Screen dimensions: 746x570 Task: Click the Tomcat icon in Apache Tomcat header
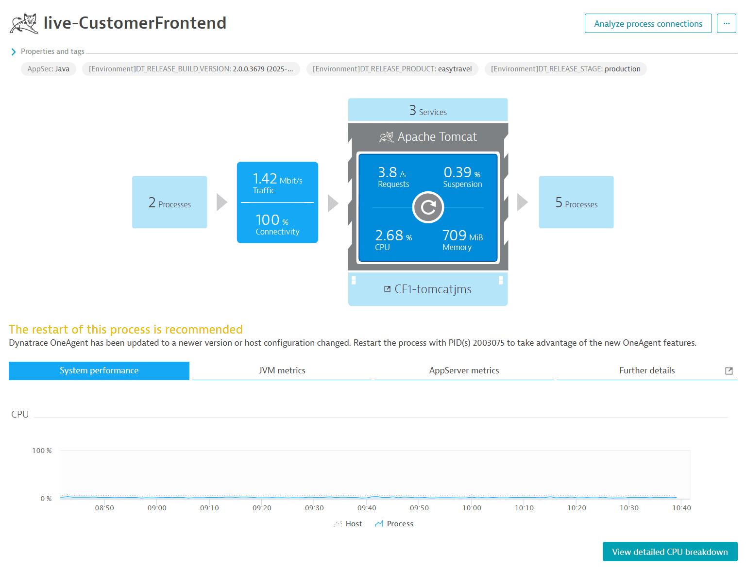387,137
